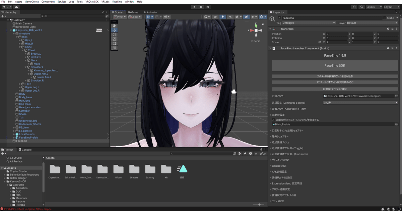Click the Pause button
This screenshot has height=211, width=402.
[x=201, y=7]
